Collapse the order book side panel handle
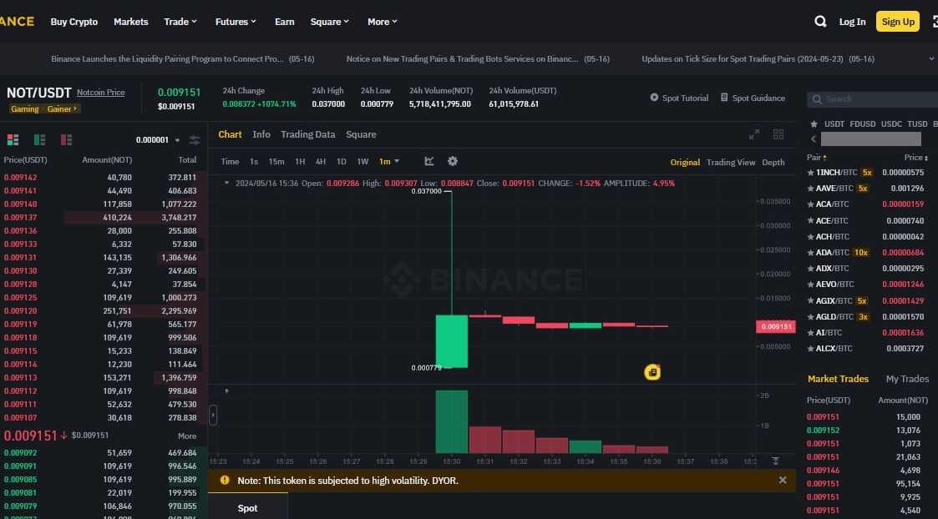The height and width of the screenshot is (519, 938). pyautogui.click(x=213, y=415)
